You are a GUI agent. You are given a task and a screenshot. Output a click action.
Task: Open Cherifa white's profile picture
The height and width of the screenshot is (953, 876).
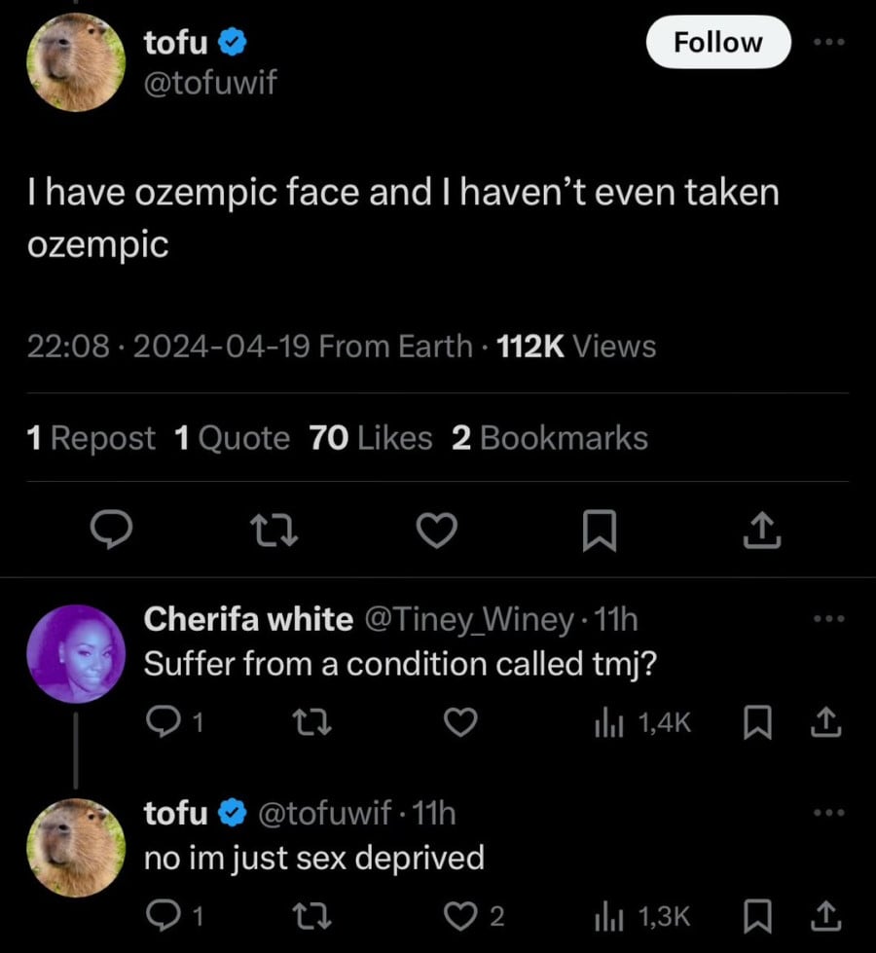[76, 653]
